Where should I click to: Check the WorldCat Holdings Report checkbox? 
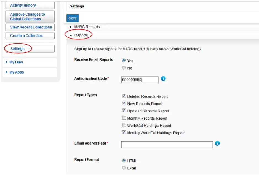tap(124, 125)
